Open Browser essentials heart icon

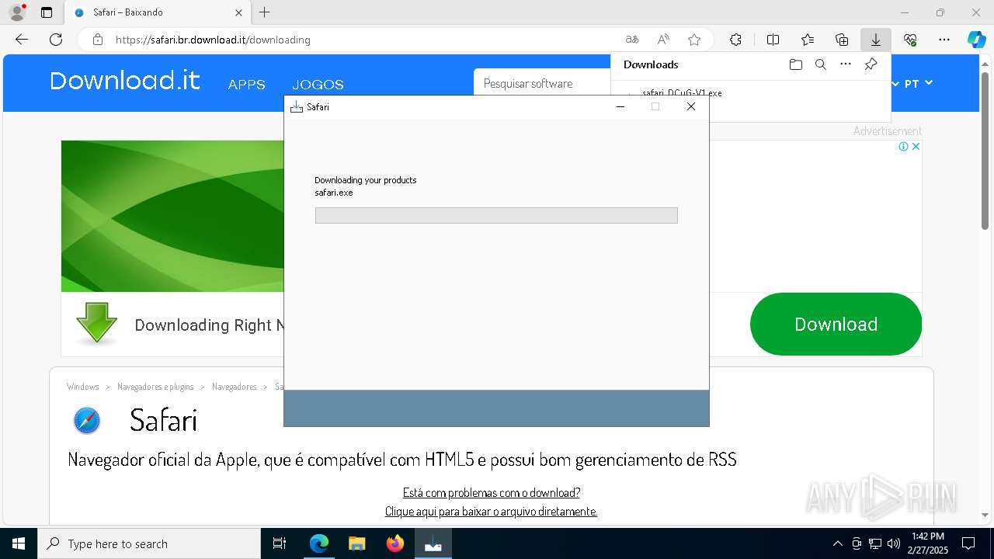coord(910,40)
